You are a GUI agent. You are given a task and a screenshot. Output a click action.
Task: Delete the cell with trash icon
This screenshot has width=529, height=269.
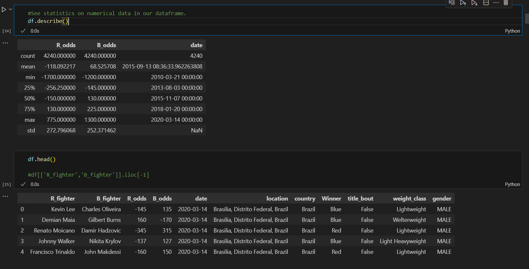[x=506, y=3]
